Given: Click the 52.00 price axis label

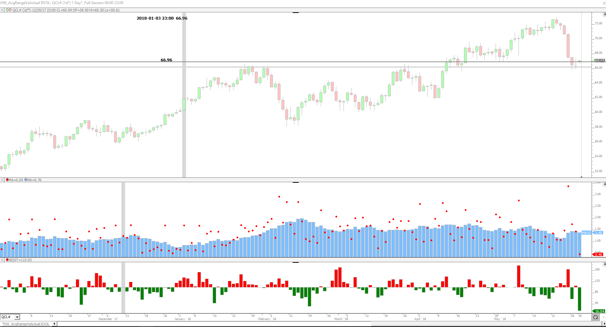Looking at the screenshot, I should tap(598, 171).
